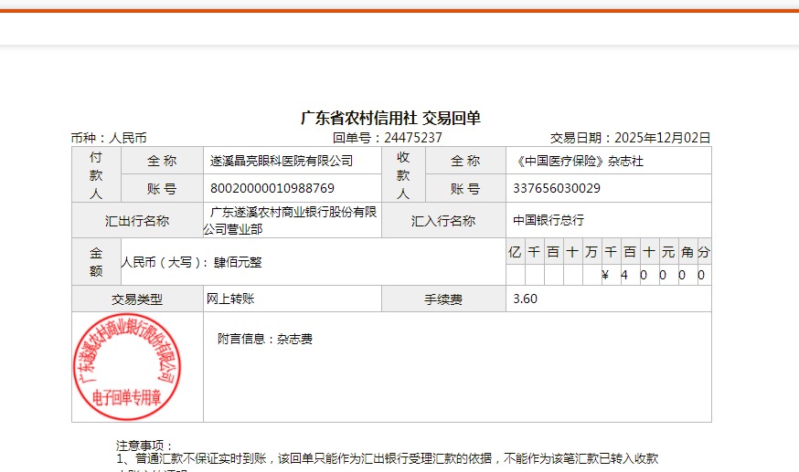
Task: Click the ¥ symbol in the amount grid
Action: point(605,275)
